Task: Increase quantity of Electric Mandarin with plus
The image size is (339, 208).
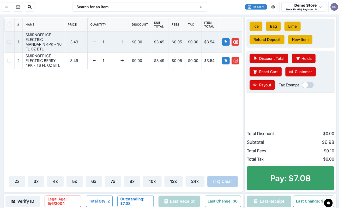Action: click(x=122, y=42)
